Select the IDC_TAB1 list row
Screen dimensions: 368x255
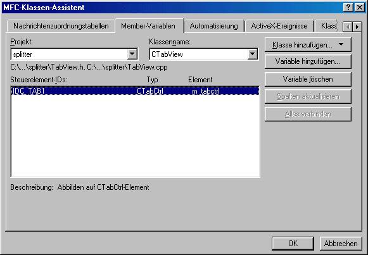[x=135, y=91]
